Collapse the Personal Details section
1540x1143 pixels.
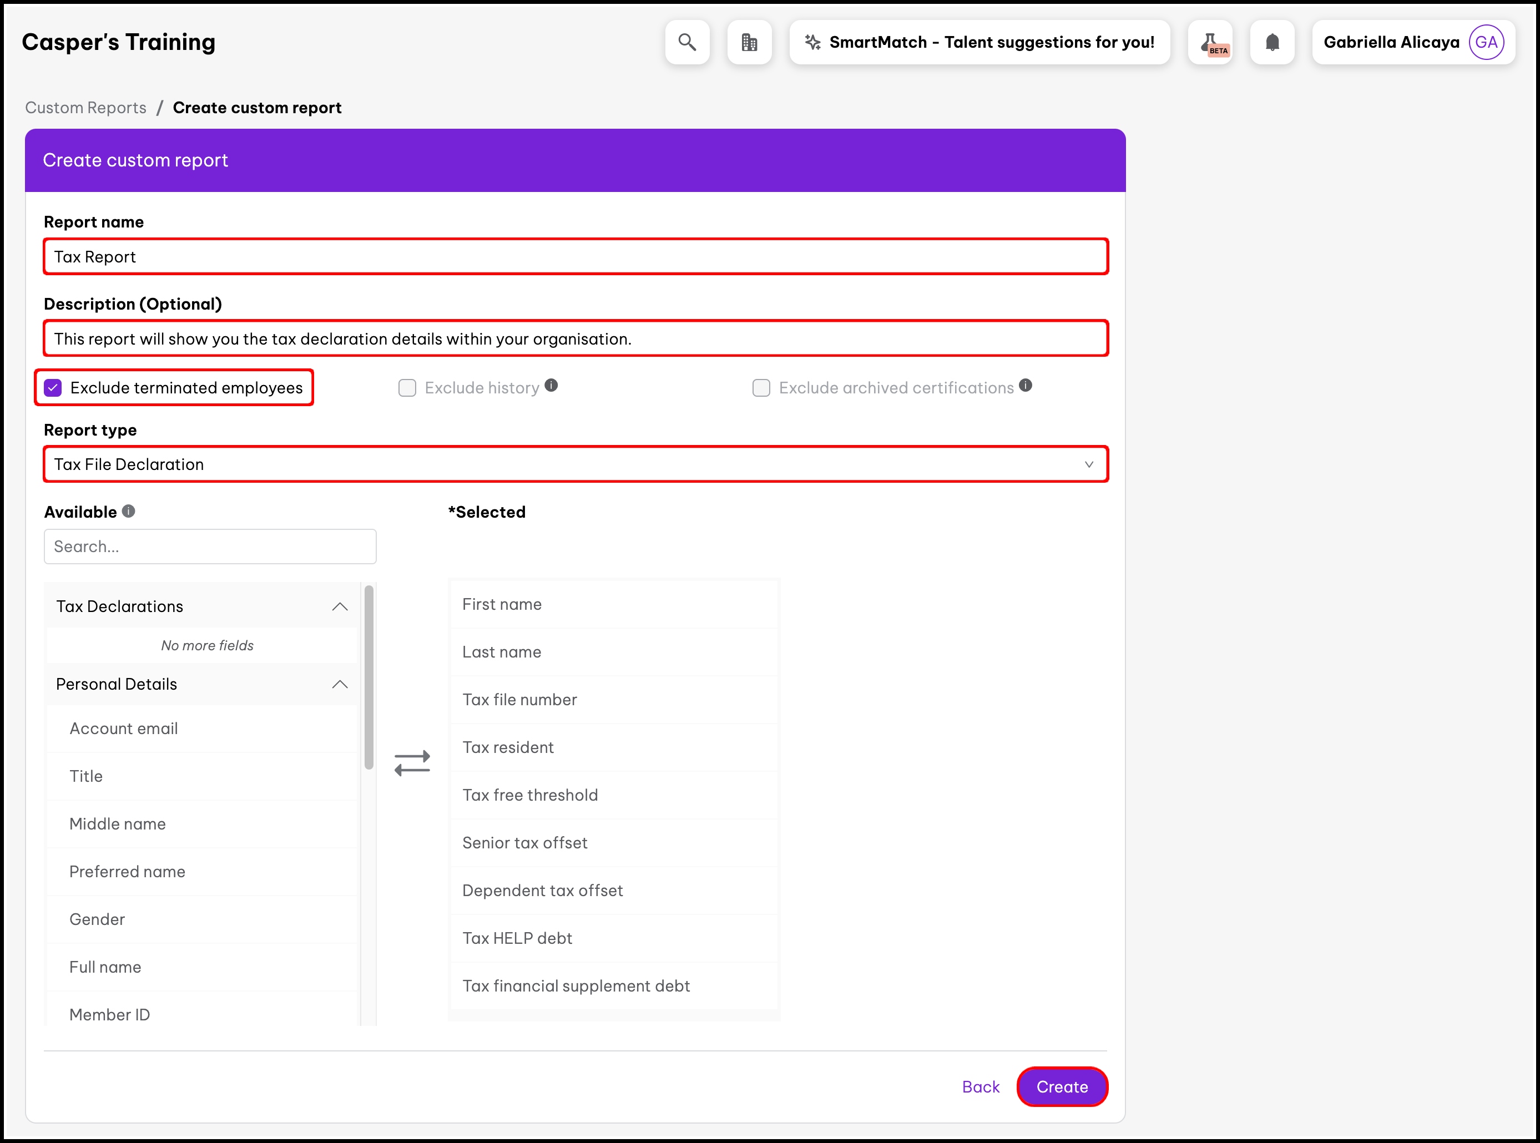pos(340,684)
